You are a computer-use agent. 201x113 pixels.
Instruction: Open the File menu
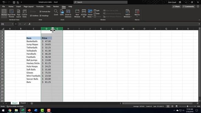coord(3,7)
